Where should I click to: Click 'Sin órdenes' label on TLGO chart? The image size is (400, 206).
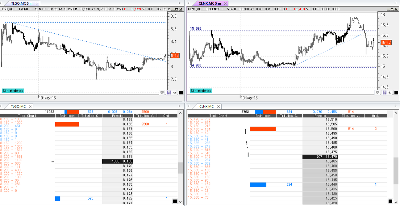(12, 91)
